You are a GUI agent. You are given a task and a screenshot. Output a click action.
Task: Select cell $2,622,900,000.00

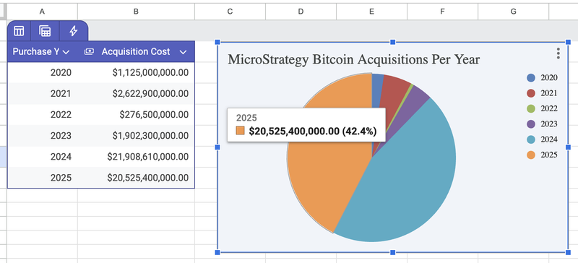point(136,94)
